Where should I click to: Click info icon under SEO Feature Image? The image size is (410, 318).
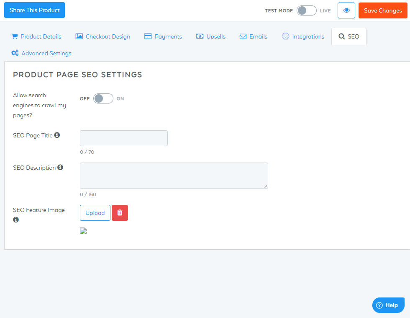[x=16, y=220]
